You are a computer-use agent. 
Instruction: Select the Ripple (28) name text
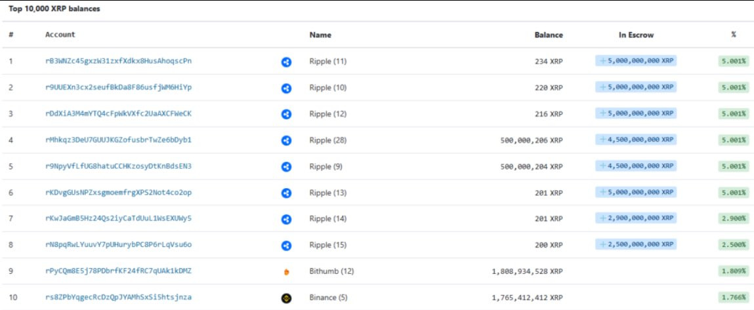328,140
